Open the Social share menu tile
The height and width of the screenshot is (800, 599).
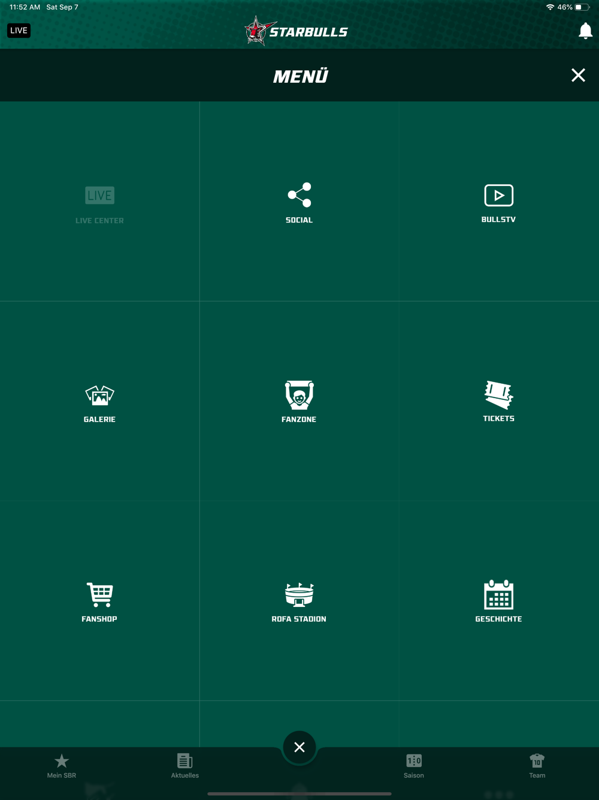click(299, 201)
